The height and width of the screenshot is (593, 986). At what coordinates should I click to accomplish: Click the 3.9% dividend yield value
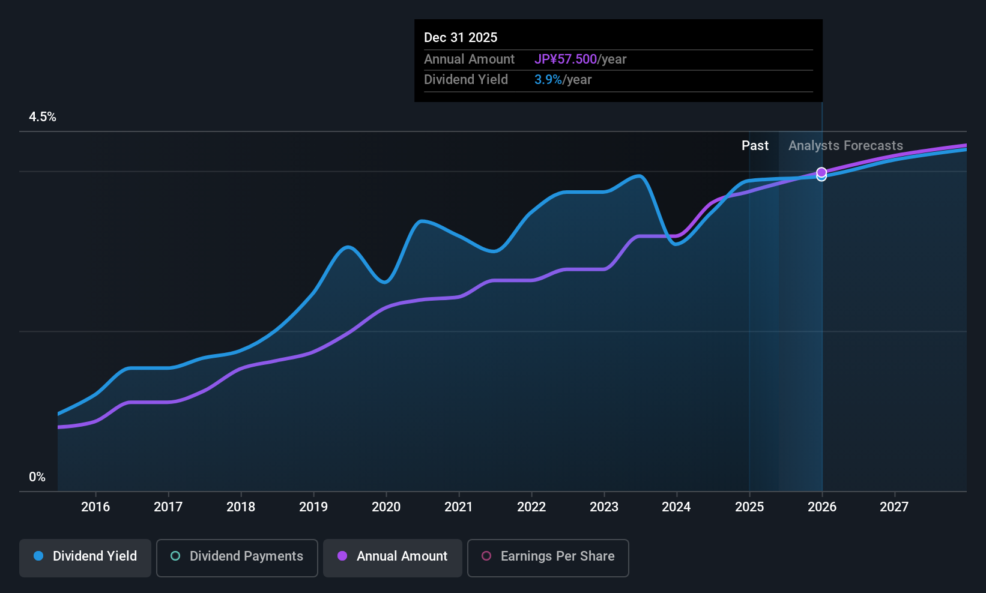(x=548, y=80)
